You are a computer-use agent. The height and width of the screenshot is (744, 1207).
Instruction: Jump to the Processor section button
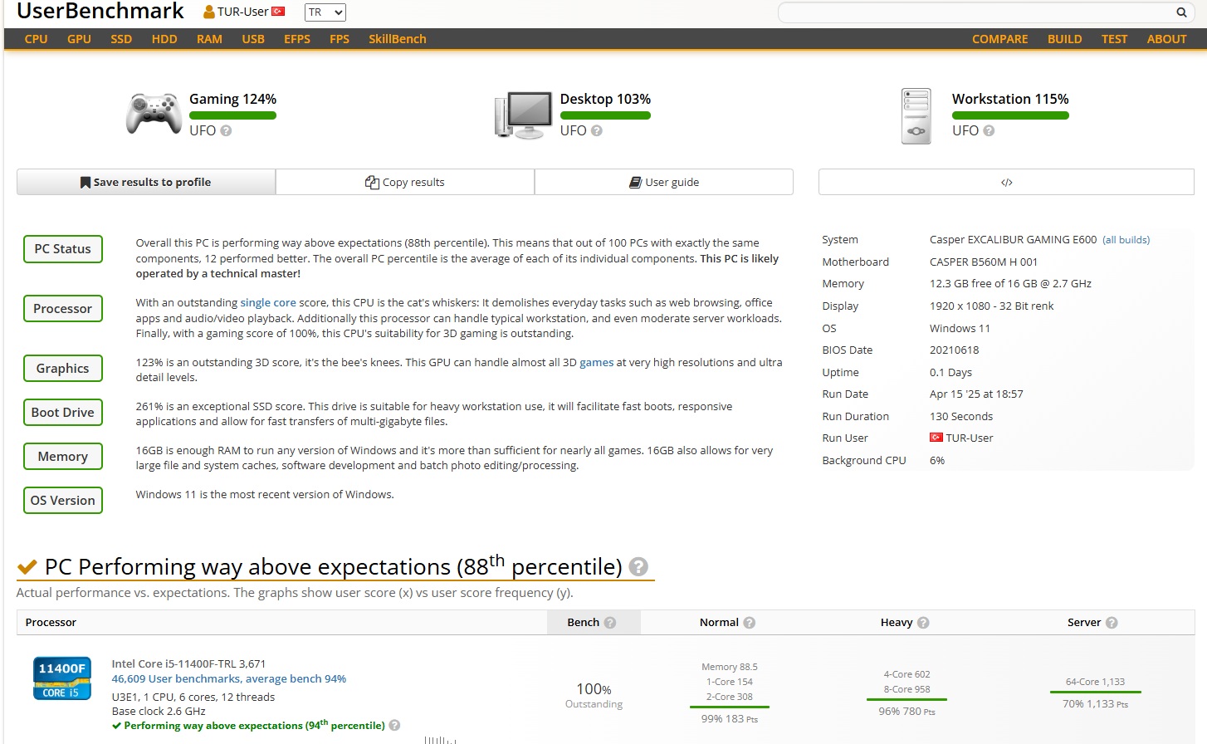click(63, 309)
